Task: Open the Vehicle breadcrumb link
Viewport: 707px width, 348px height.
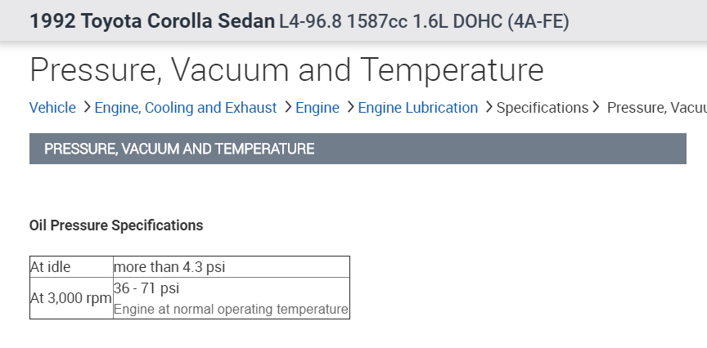Action: [x=52, y=108]
